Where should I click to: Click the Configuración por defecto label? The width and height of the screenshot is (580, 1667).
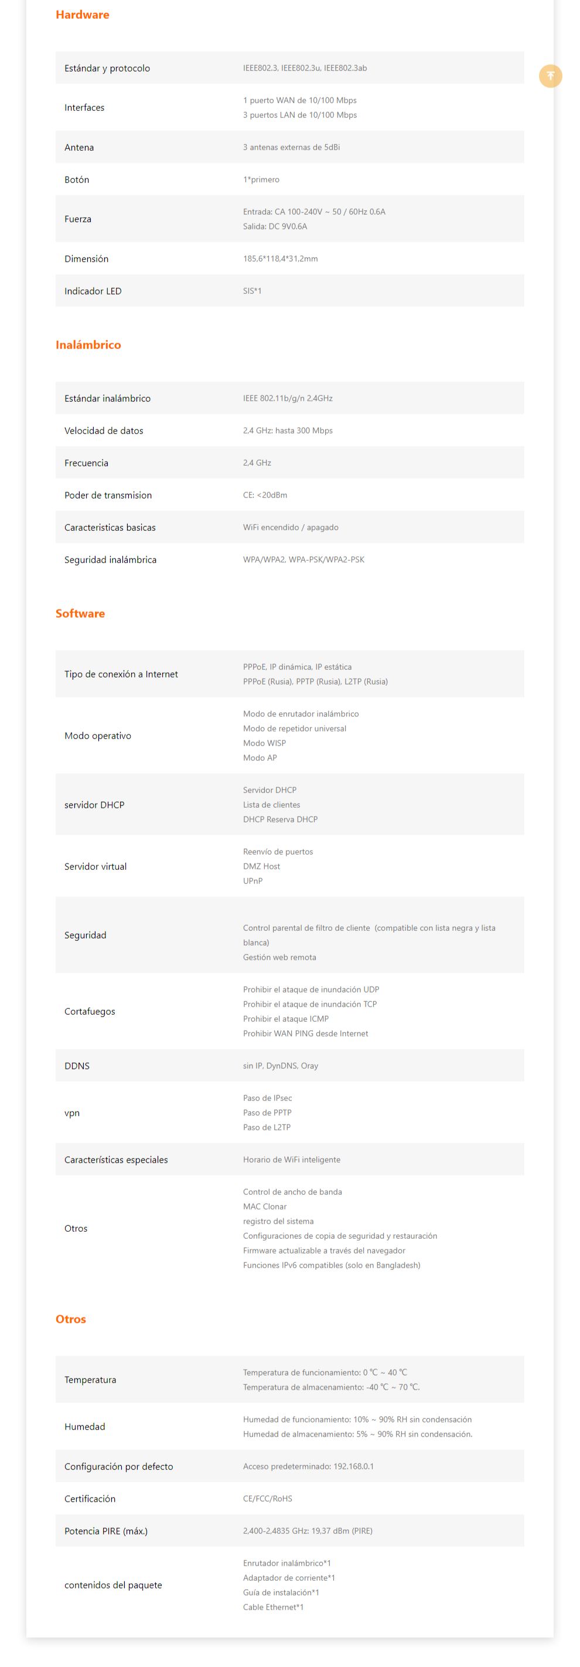click(119, 1466)
